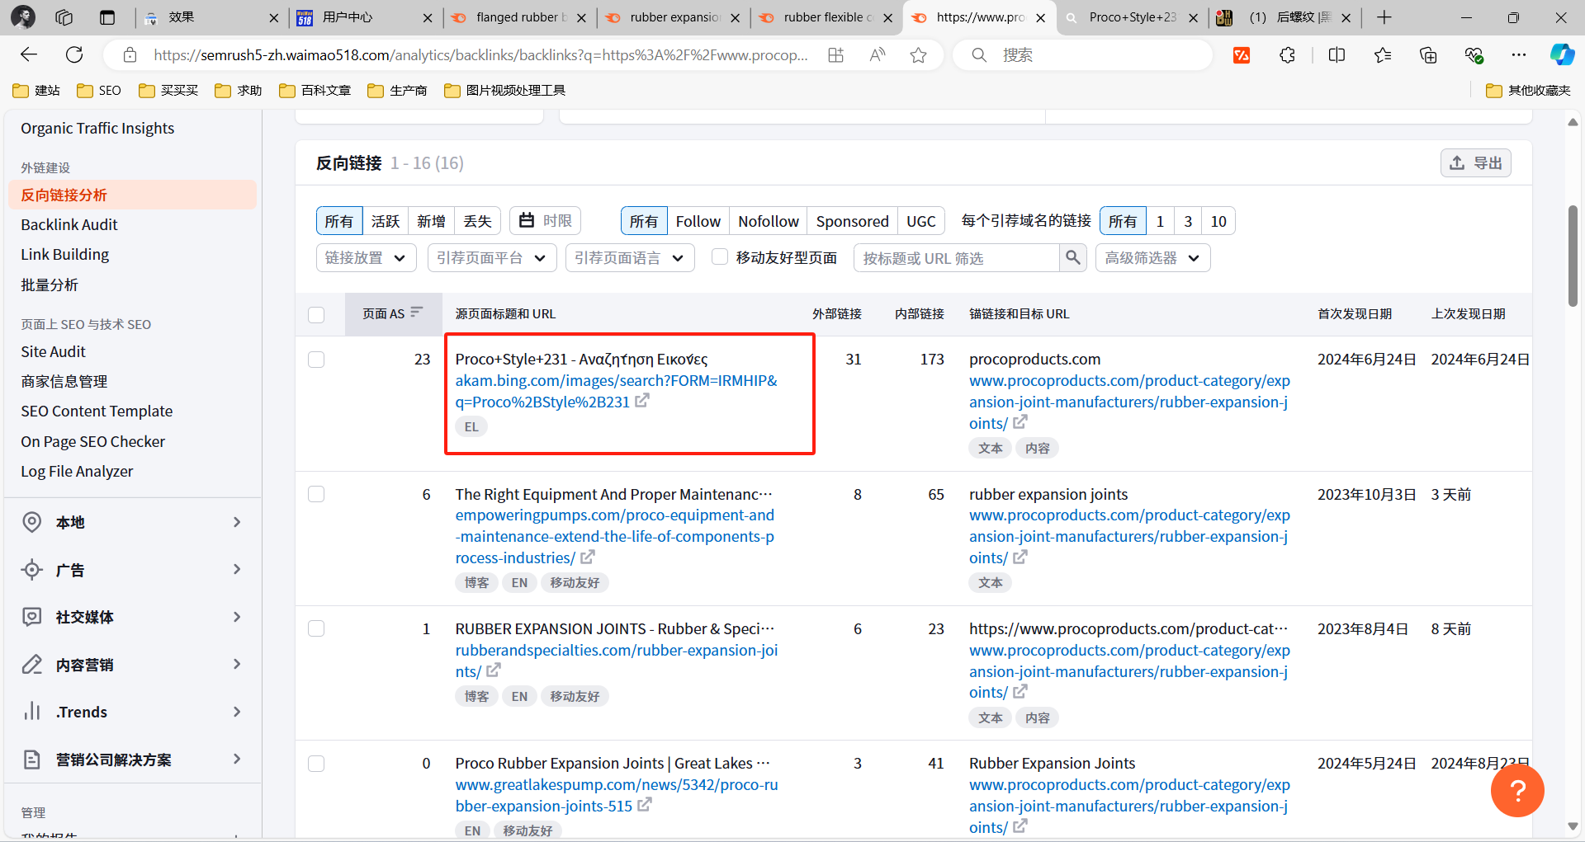
Task: Open Link Building in sidebar
Action: 65,254
